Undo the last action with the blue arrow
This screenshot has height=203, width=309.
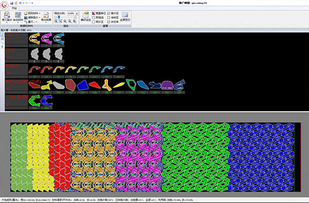(20, 3)
